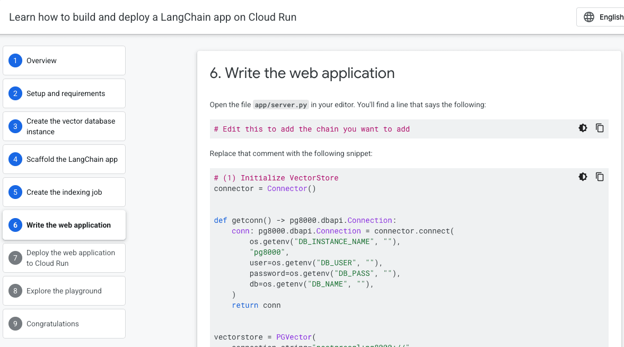Open Create the indexing job step
The width and height of the screenshot is (624, 347).
click(64, 192)
